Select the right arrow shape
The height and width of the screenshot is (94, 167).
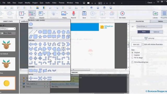point(35,44)
